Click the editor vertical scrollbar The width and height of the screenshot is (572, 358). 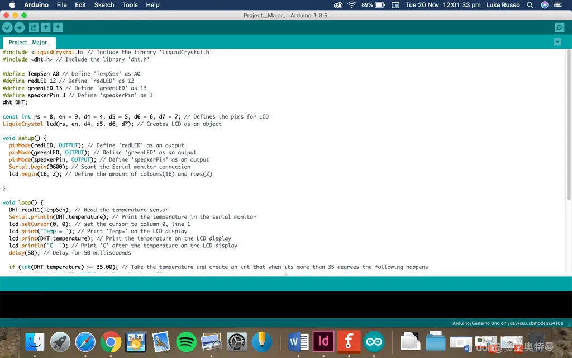coord(569,124)
